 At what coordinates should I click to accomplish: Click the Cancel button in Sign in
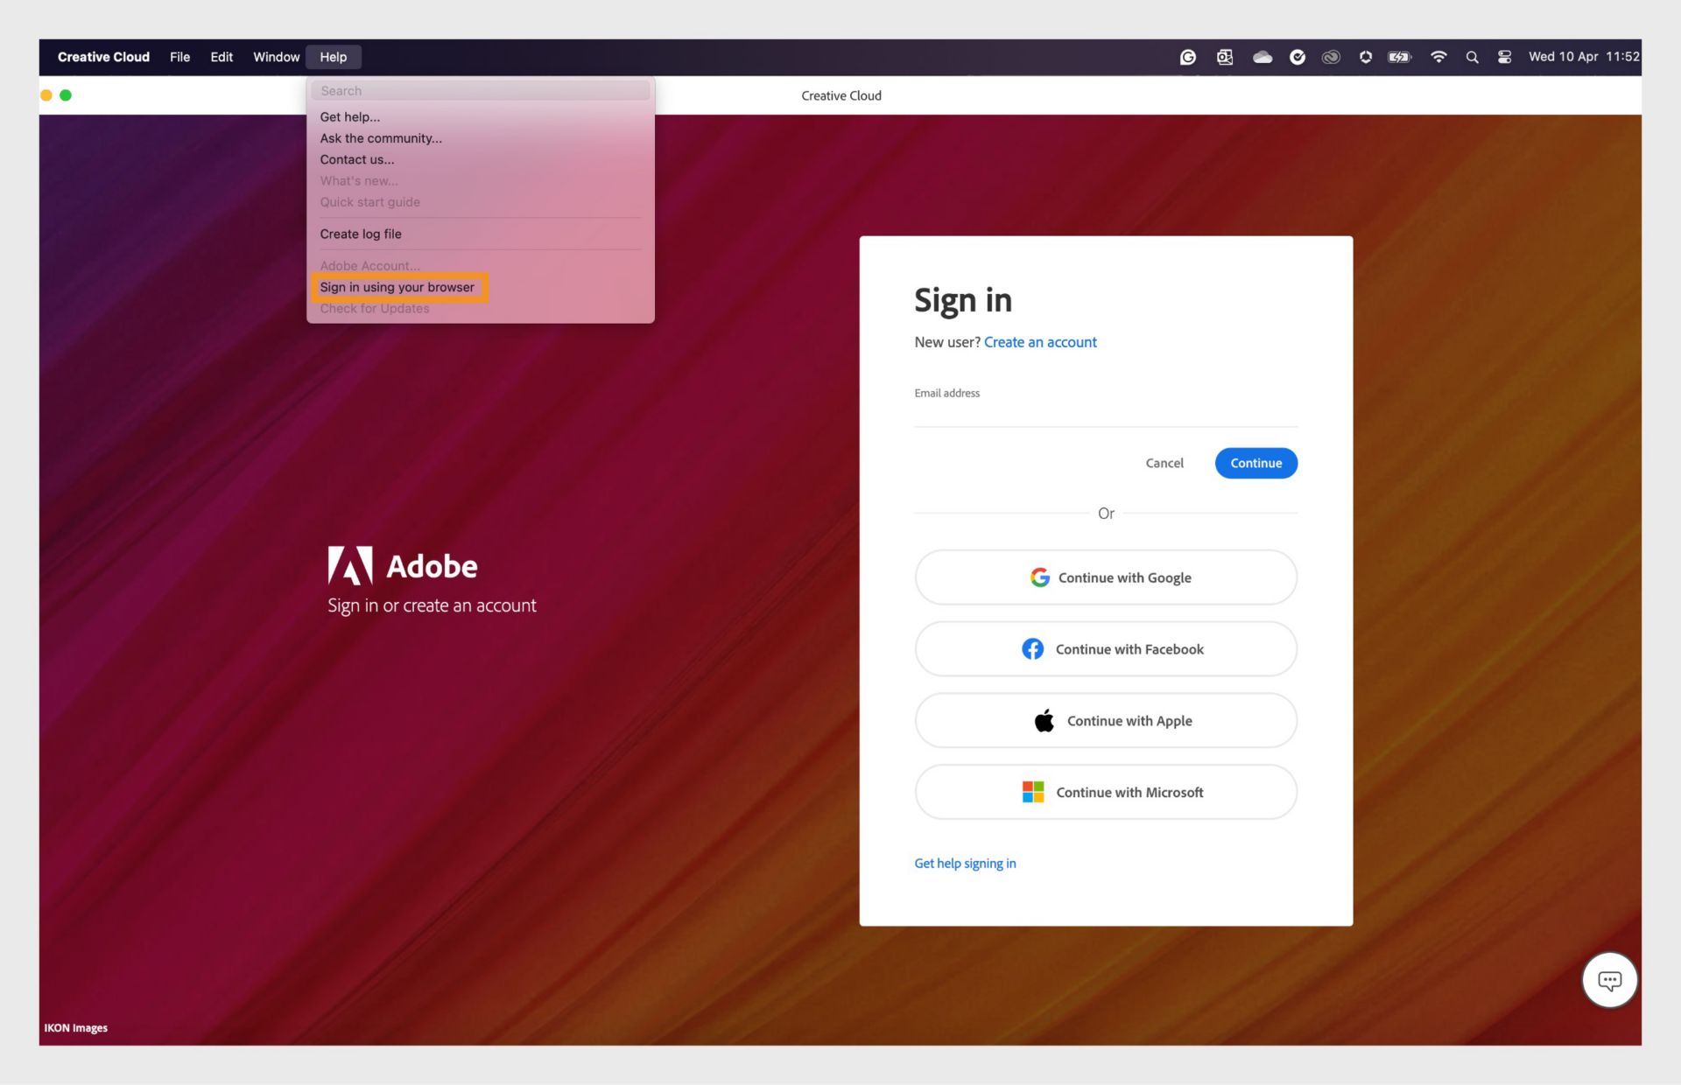tap(1164, 463)
